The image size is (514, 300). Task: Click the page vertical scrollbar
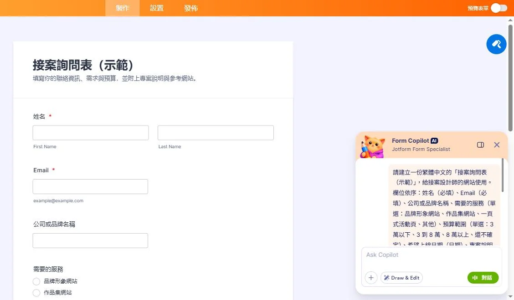[510, 78]
